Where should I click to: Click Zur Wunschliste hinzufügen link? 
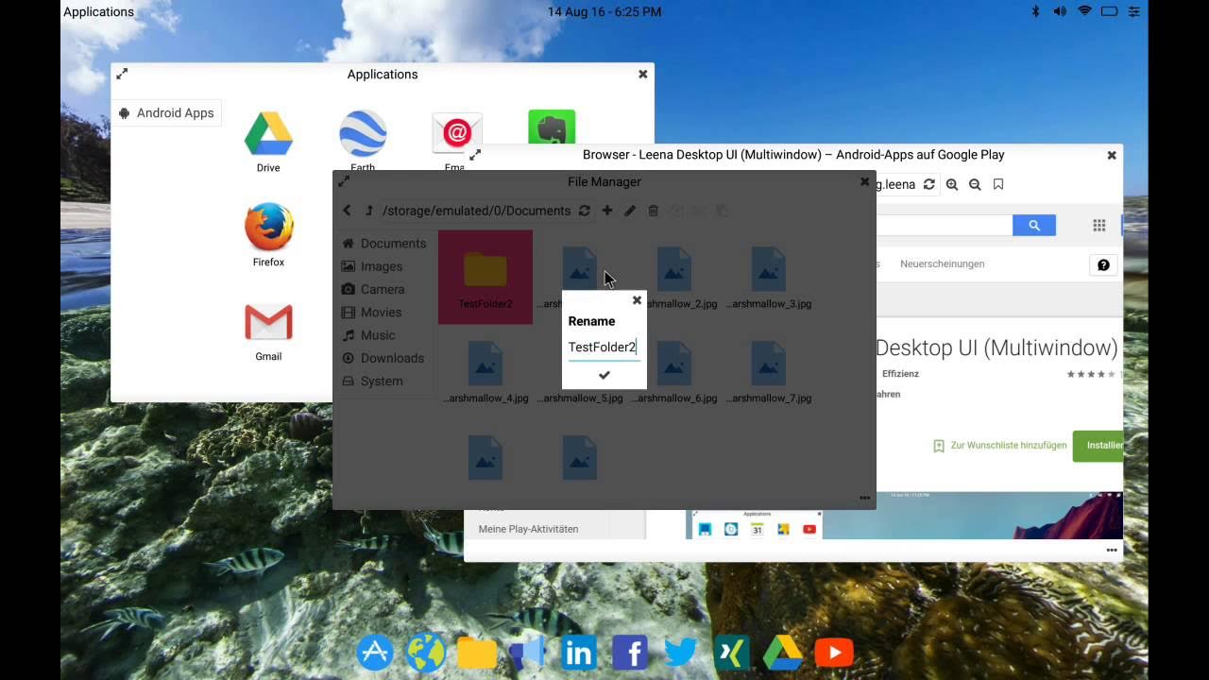pyautogui.click(x=1000, y=446)
